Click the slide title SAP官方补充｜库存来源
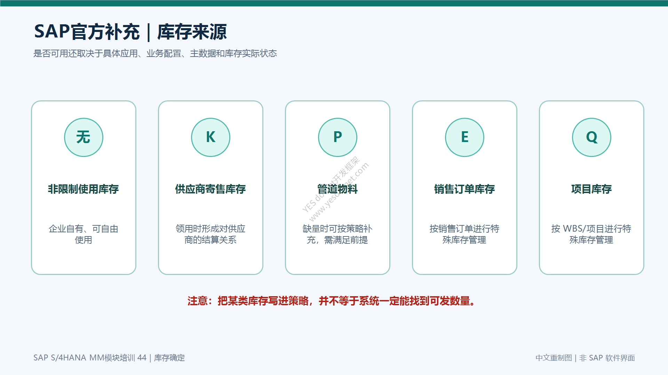The height and width of the screenshot is (375, 668). [130, 32]
